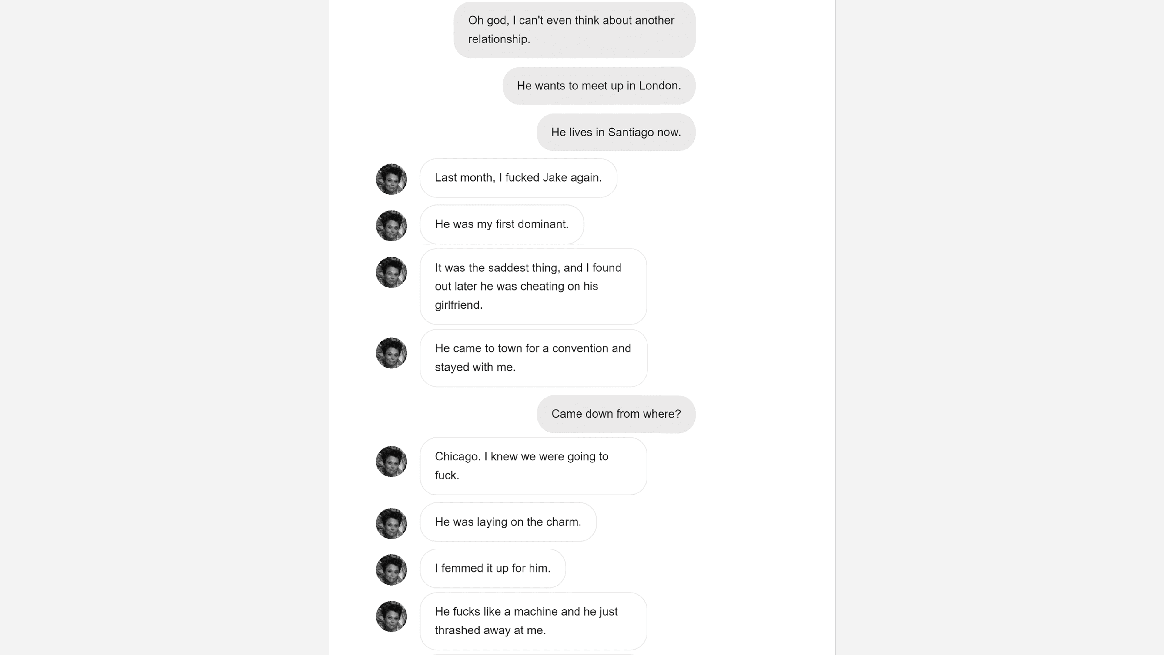Screen dimensions: 1164x655
Task: Click avatar beside "I femmed it up" message
Action: pos(391,569)
